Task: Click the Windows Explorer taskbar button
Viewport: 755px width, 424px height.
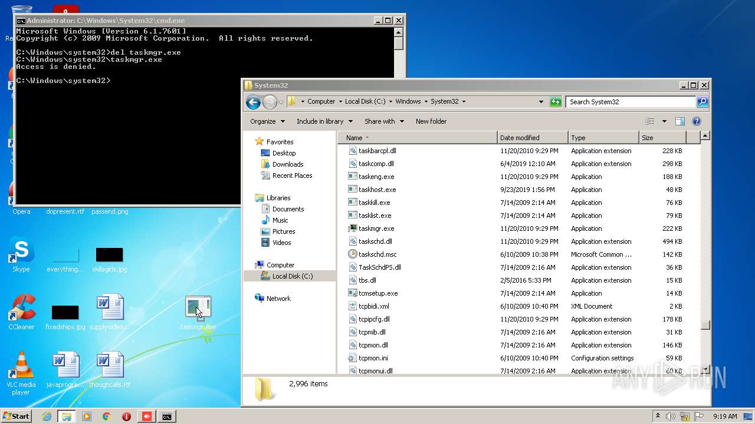Action: (x=66, y=416)
